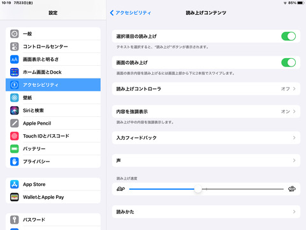Screen dimensions: 306x230
Task: Open App Store settings
Action: (x=53, y=184)
